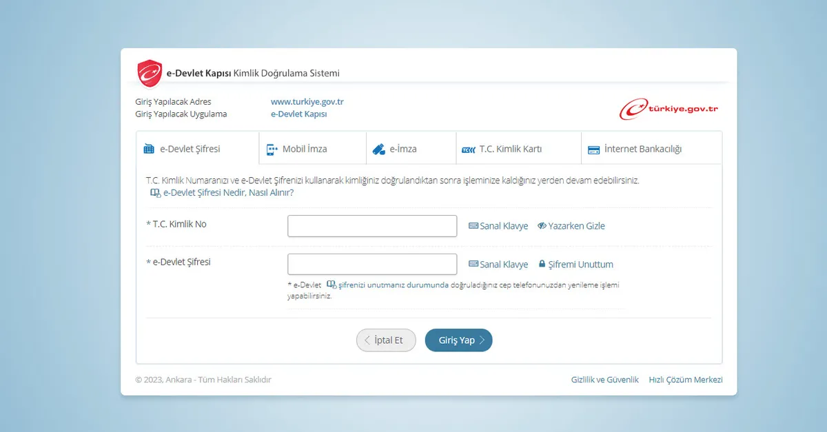
Task: Click the keyboard icon beside T.C. Kimlik No
Action: pyautogui.click(x=473, y=226)
